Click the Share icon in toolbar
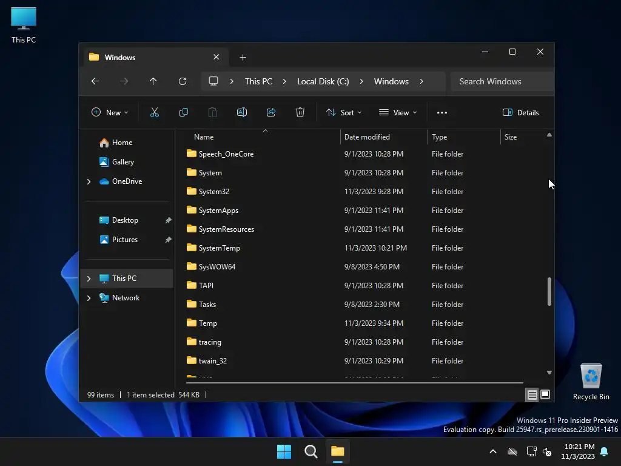The width and height of the screenshot is (621, 466). click(x=271, y=112)
